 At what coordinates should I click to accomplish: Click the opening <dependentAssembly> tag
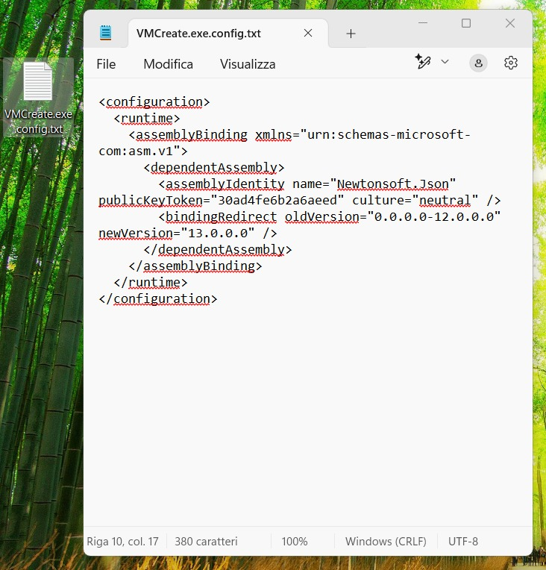pyautogui.click(x=214, y=167)
